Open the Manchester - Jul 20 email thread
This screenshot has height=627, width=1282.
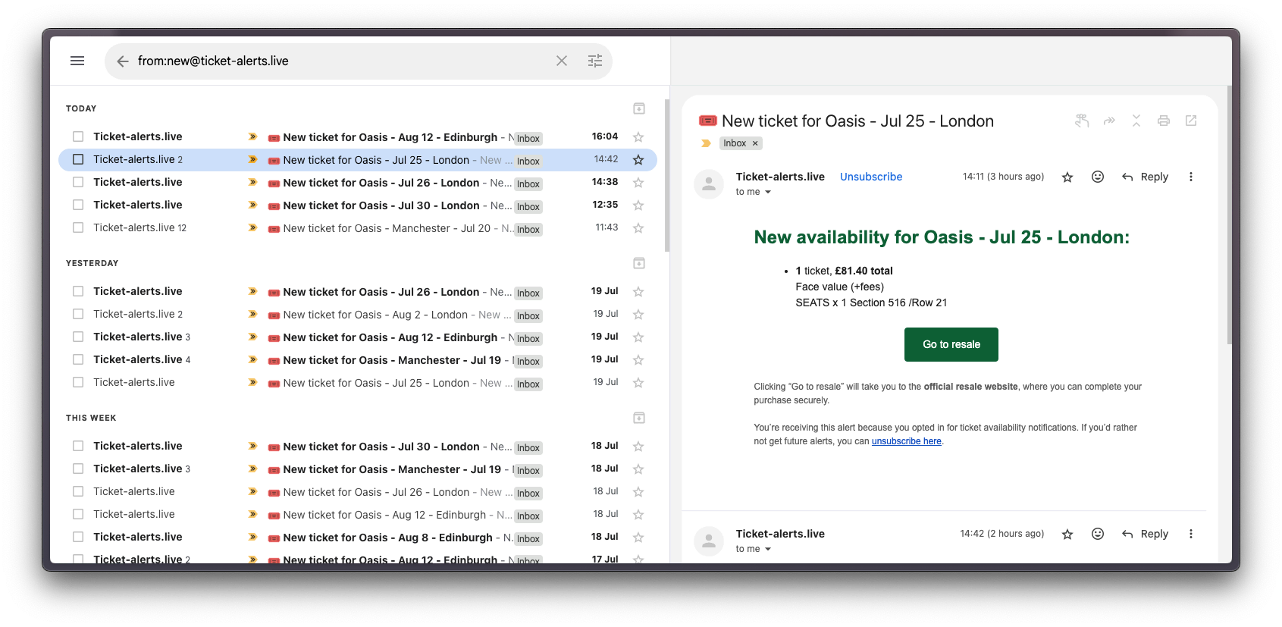point(358,227)
